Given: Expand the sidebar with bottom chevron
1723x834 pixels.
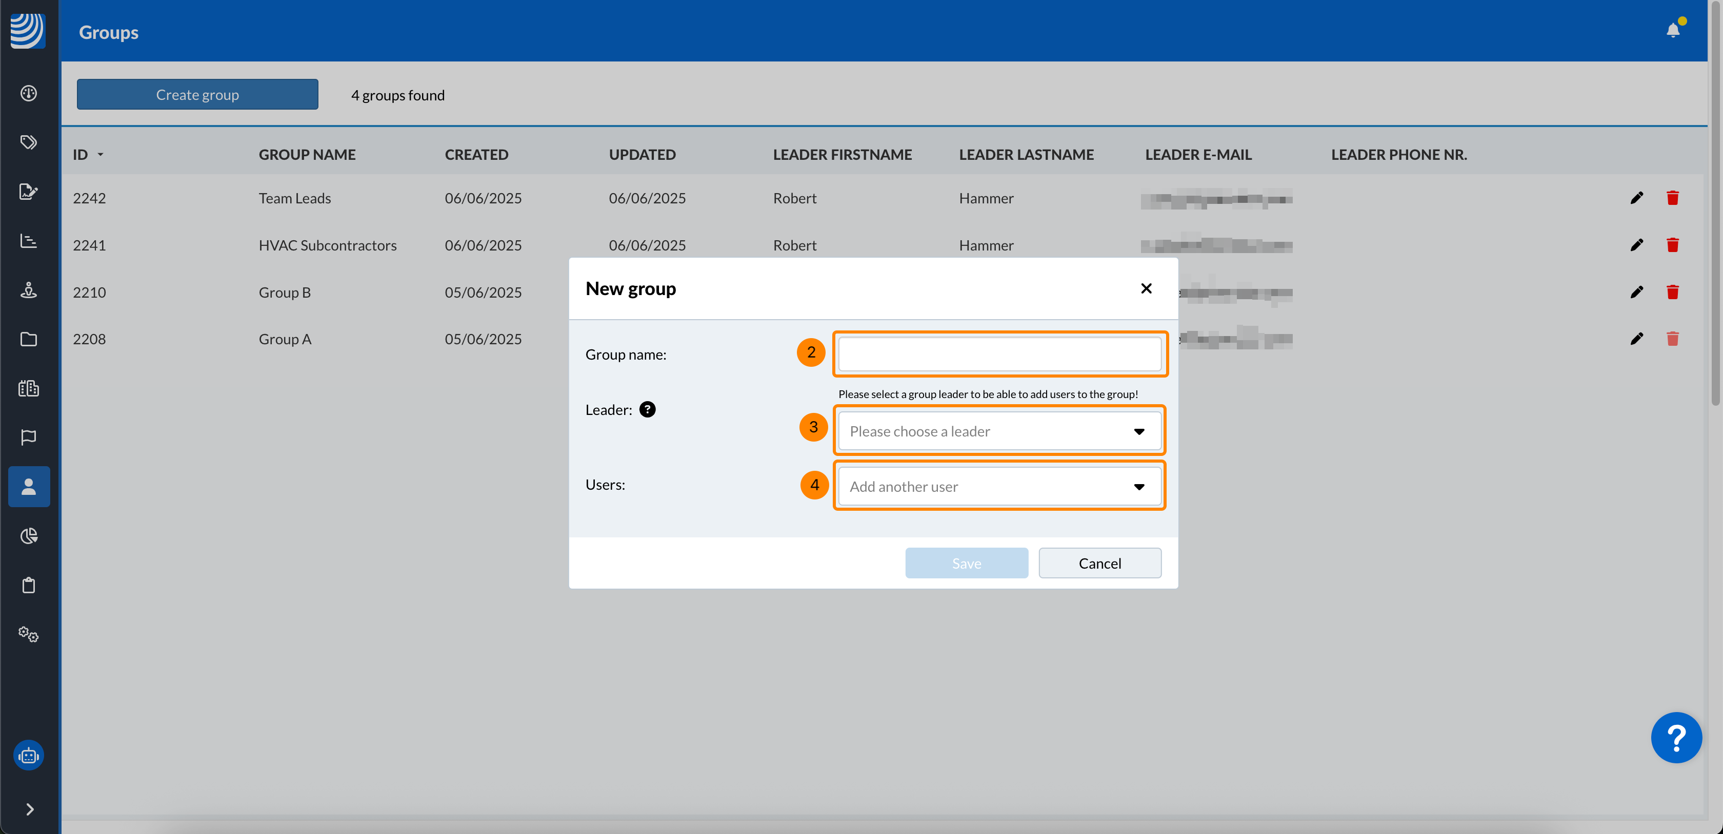Looking at the screenshot, I should click(29, 809).
